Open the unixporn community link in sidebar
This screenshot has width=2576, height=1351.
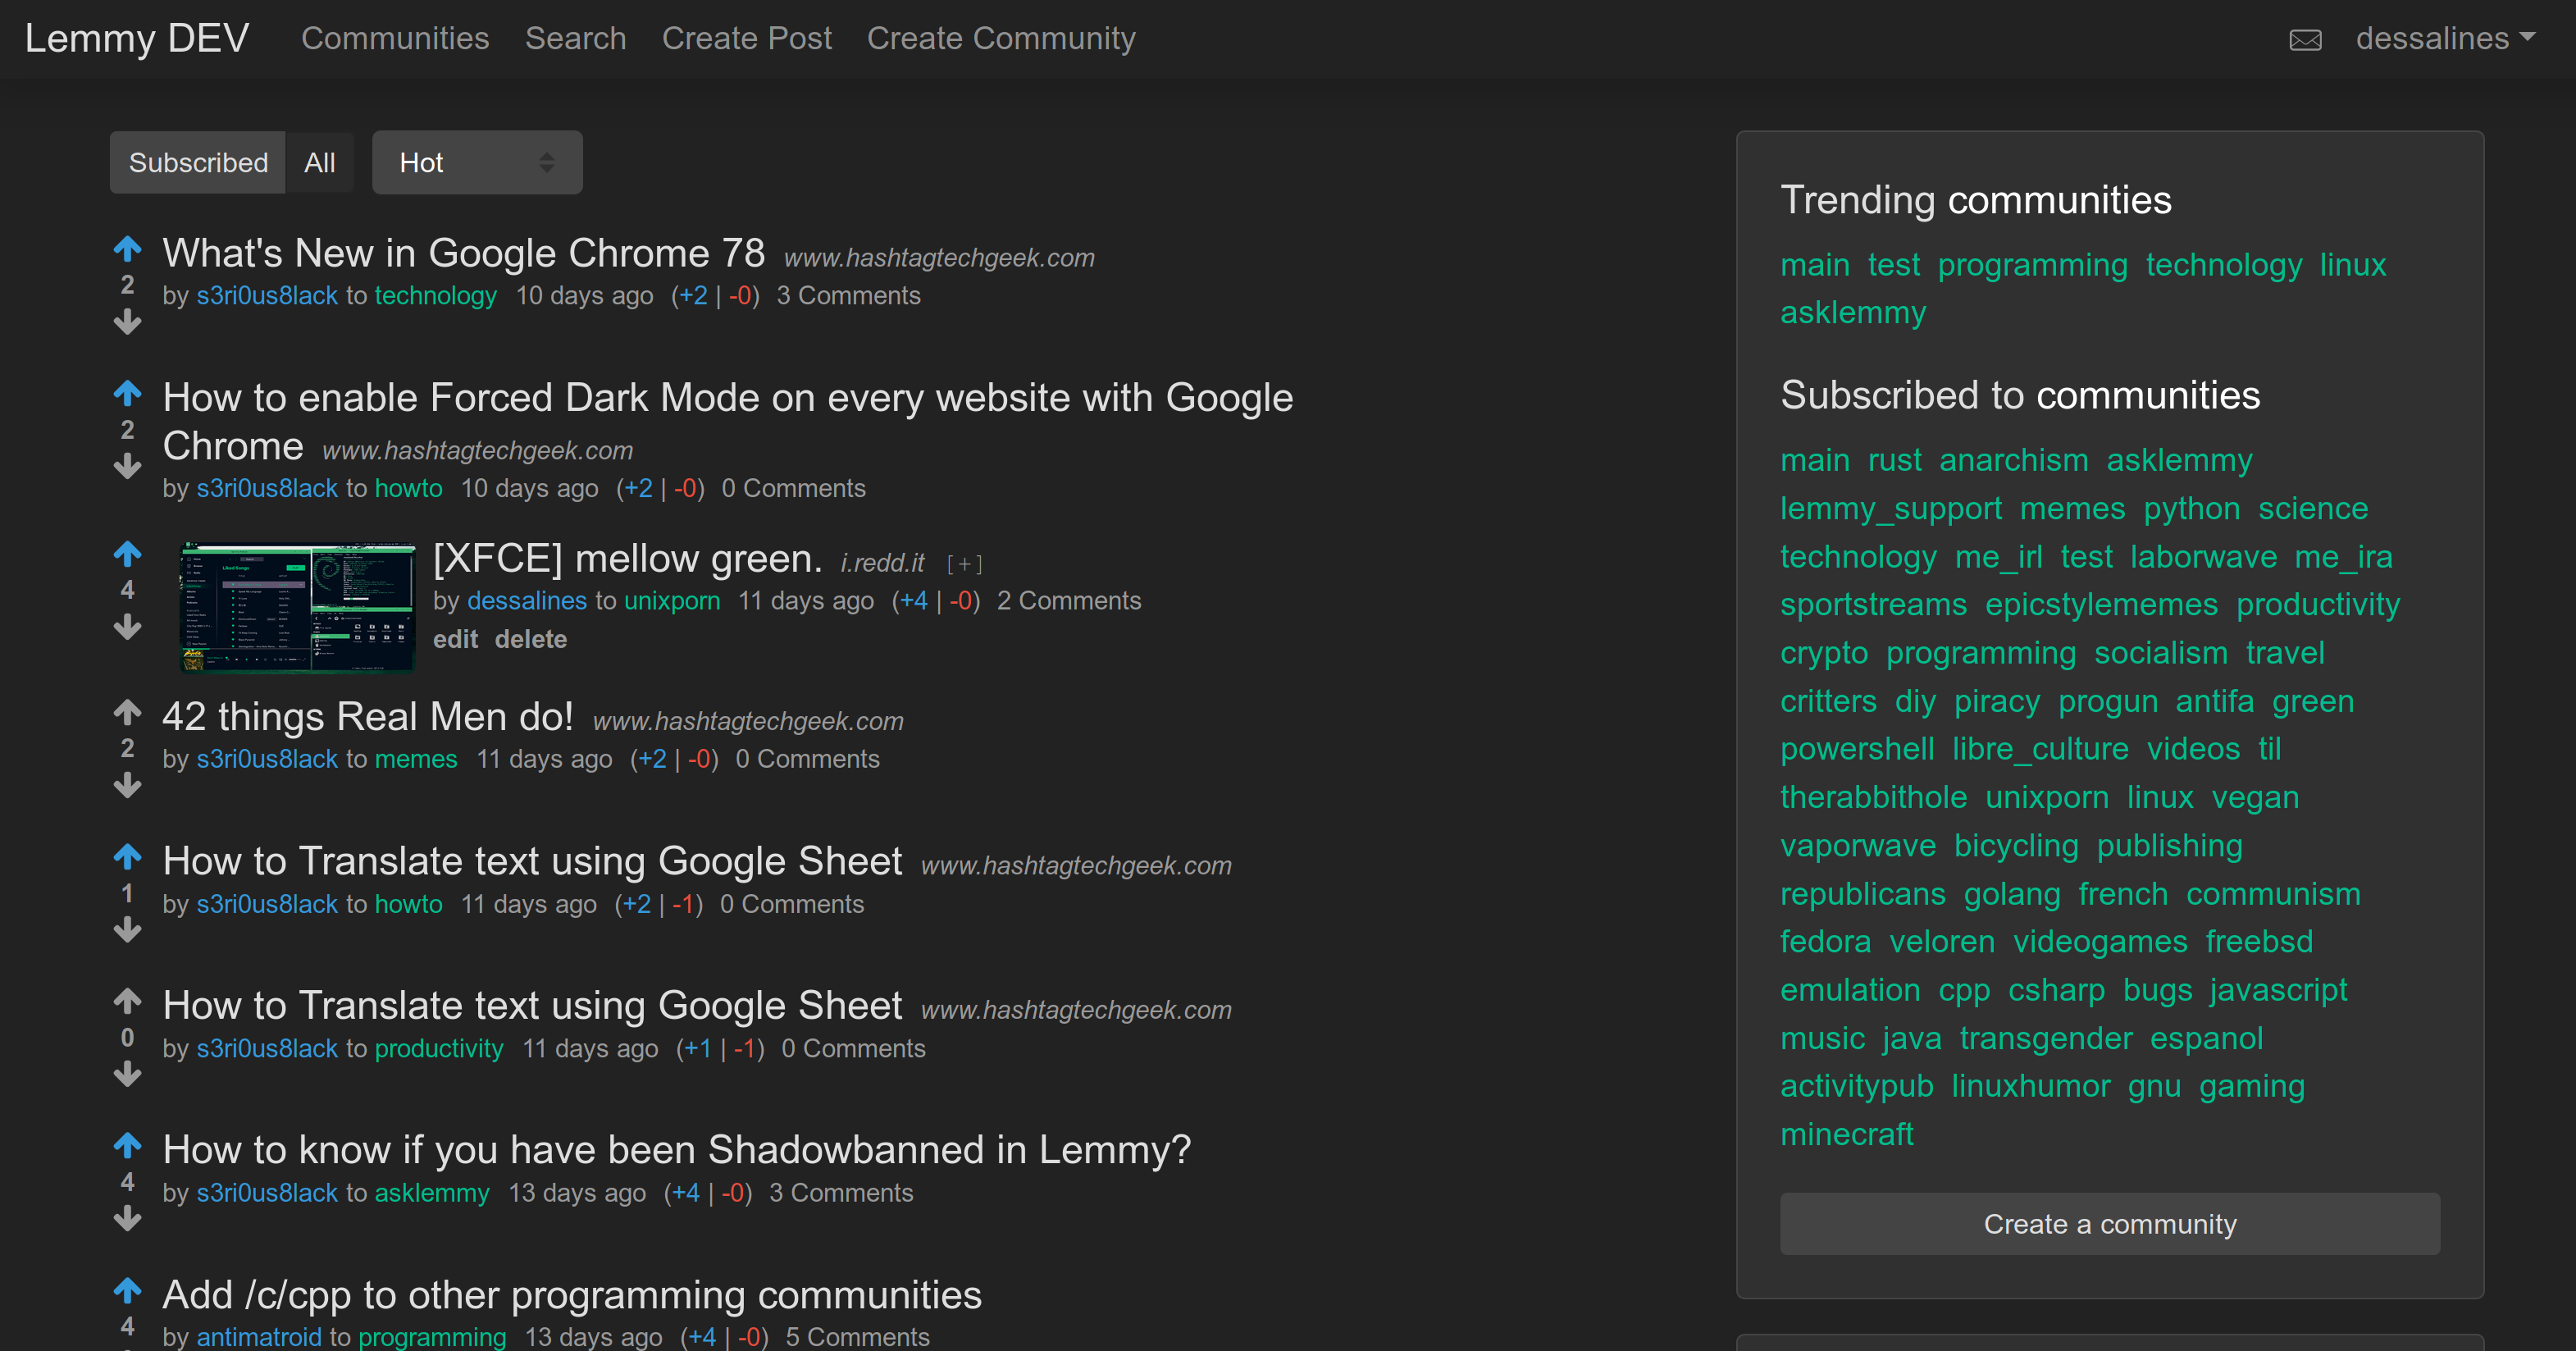click(2046, 797)
